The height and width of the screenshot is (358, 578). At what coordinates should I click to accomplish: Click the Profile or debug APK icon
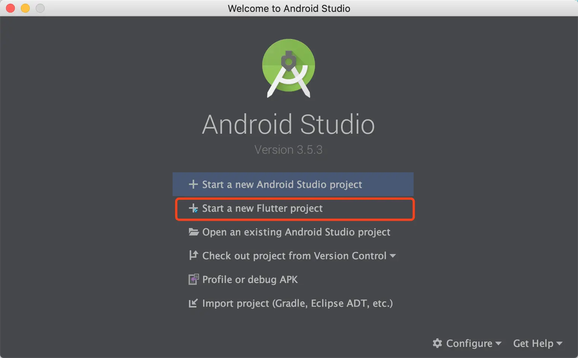193,279
